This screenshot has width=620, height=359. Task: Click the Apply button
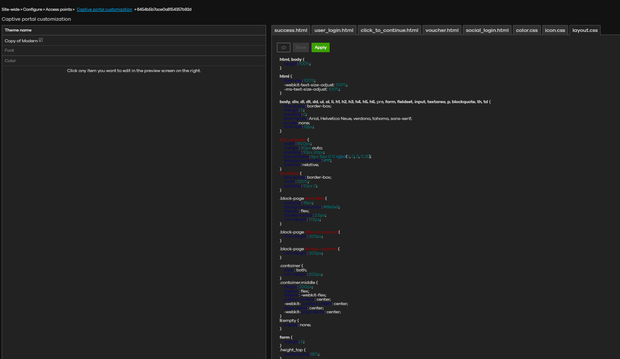[x=320, y=47]
